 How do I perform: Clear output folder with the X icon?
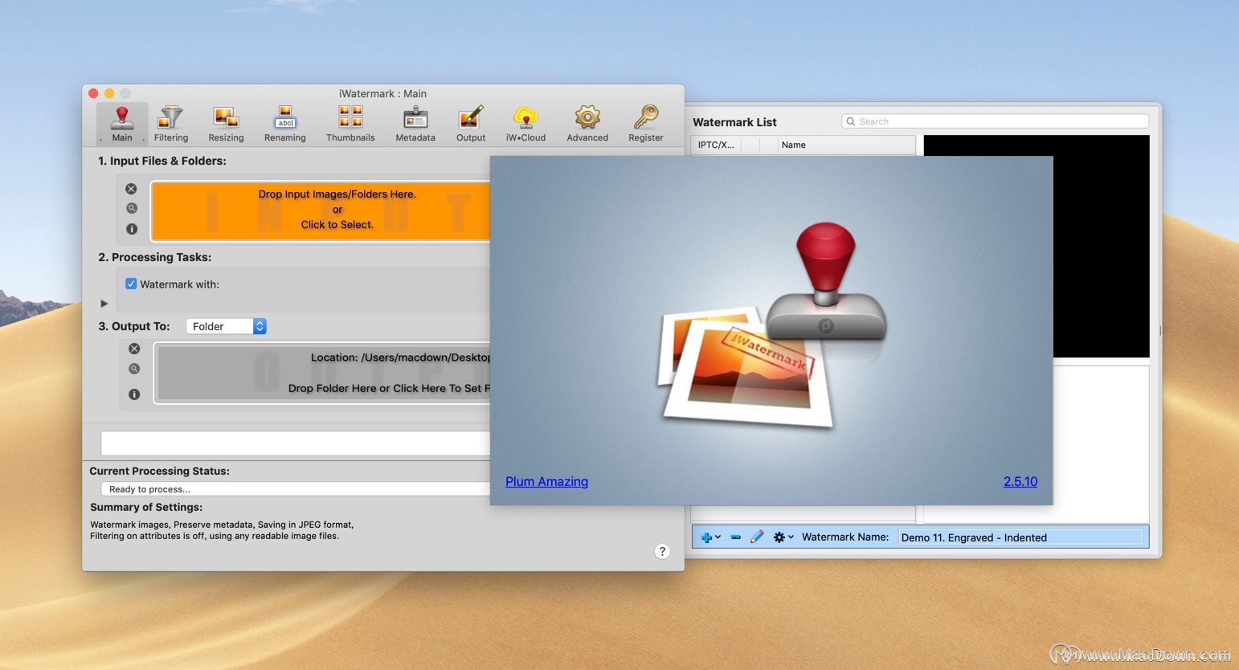click(134, 349)
